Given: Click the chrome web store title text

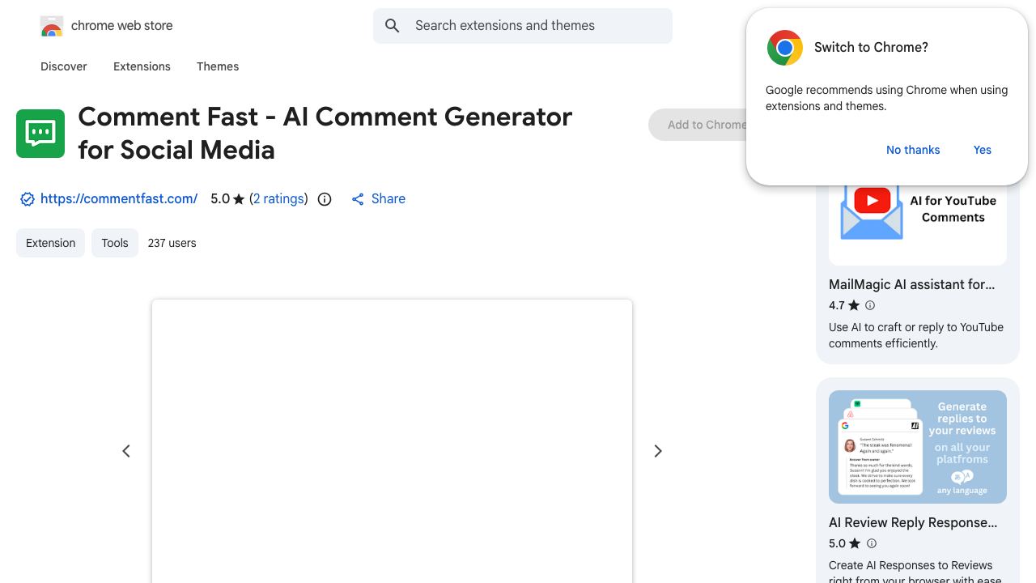Looking at the screenshot, I should tap(122, 26).
